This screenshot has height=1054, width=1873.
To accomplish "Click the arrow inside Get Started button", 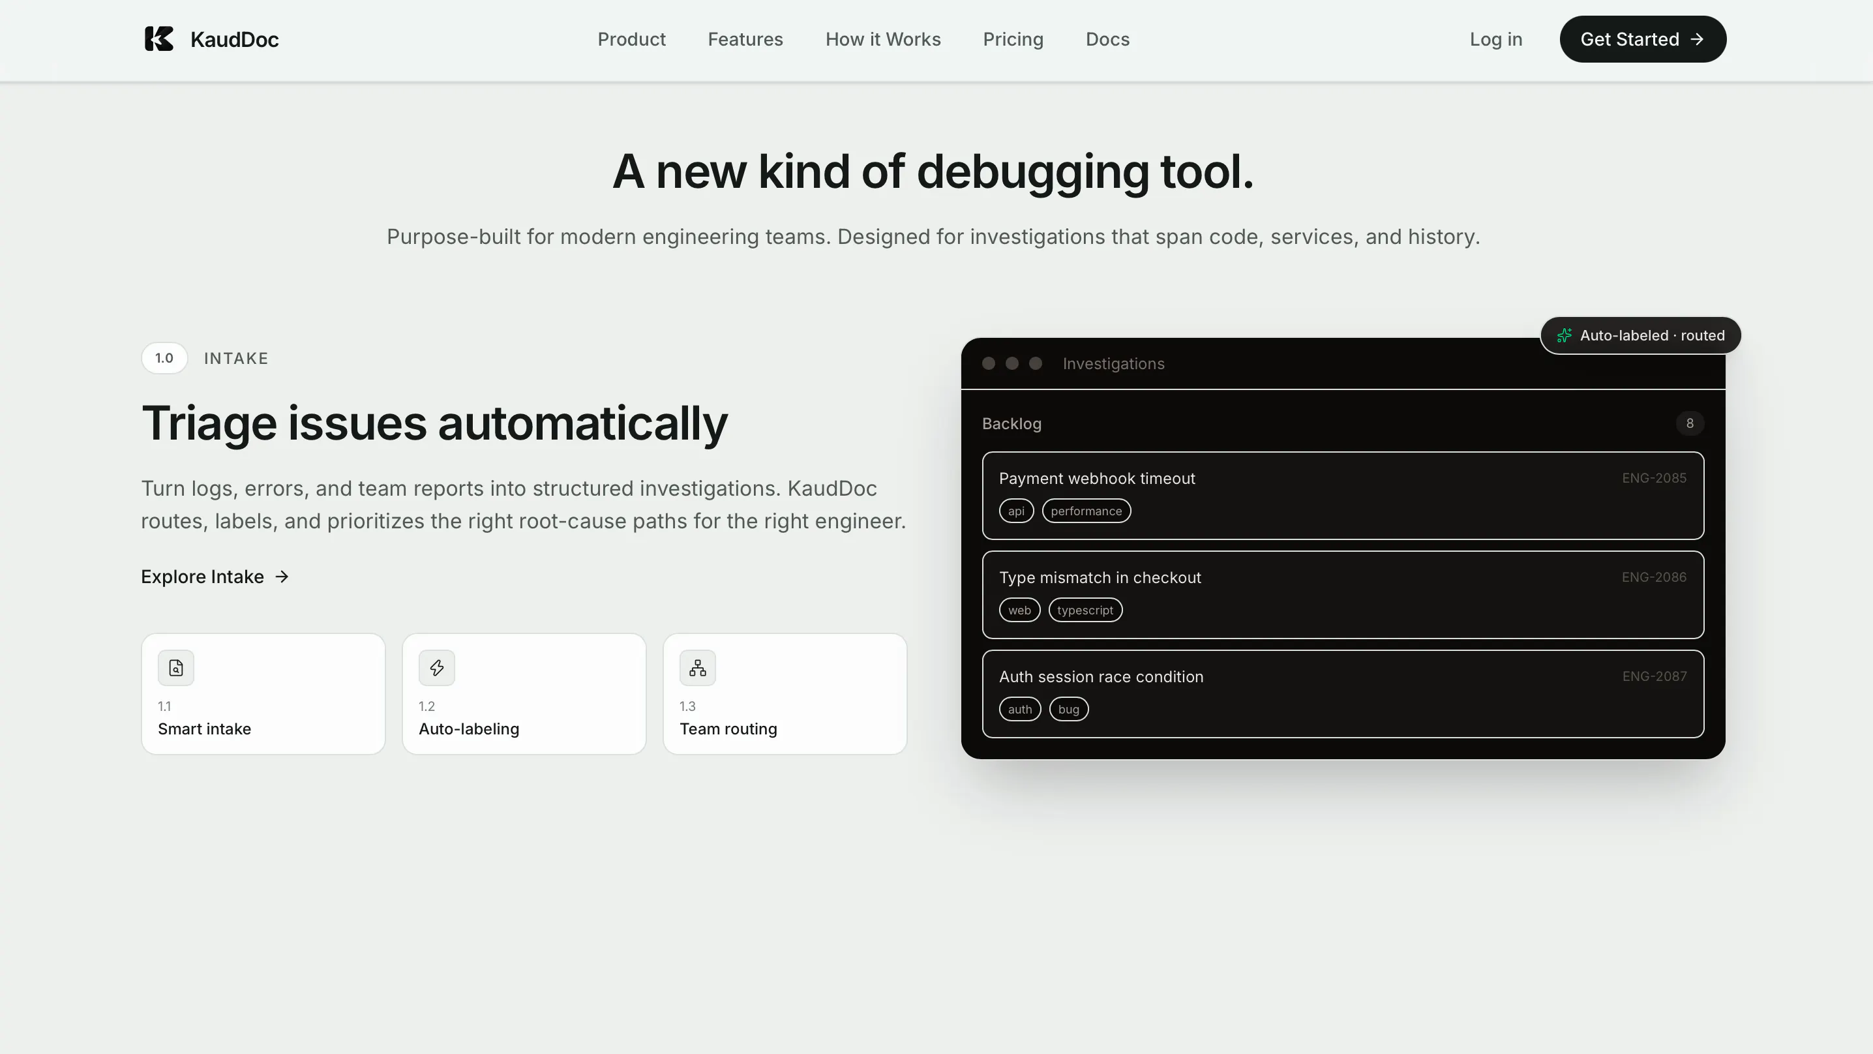I will (1697, 39).
